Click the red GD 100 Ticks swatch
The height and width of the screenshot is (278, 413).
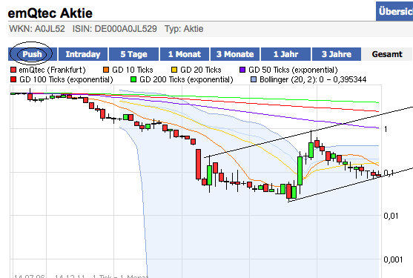[x=13, y=79]
